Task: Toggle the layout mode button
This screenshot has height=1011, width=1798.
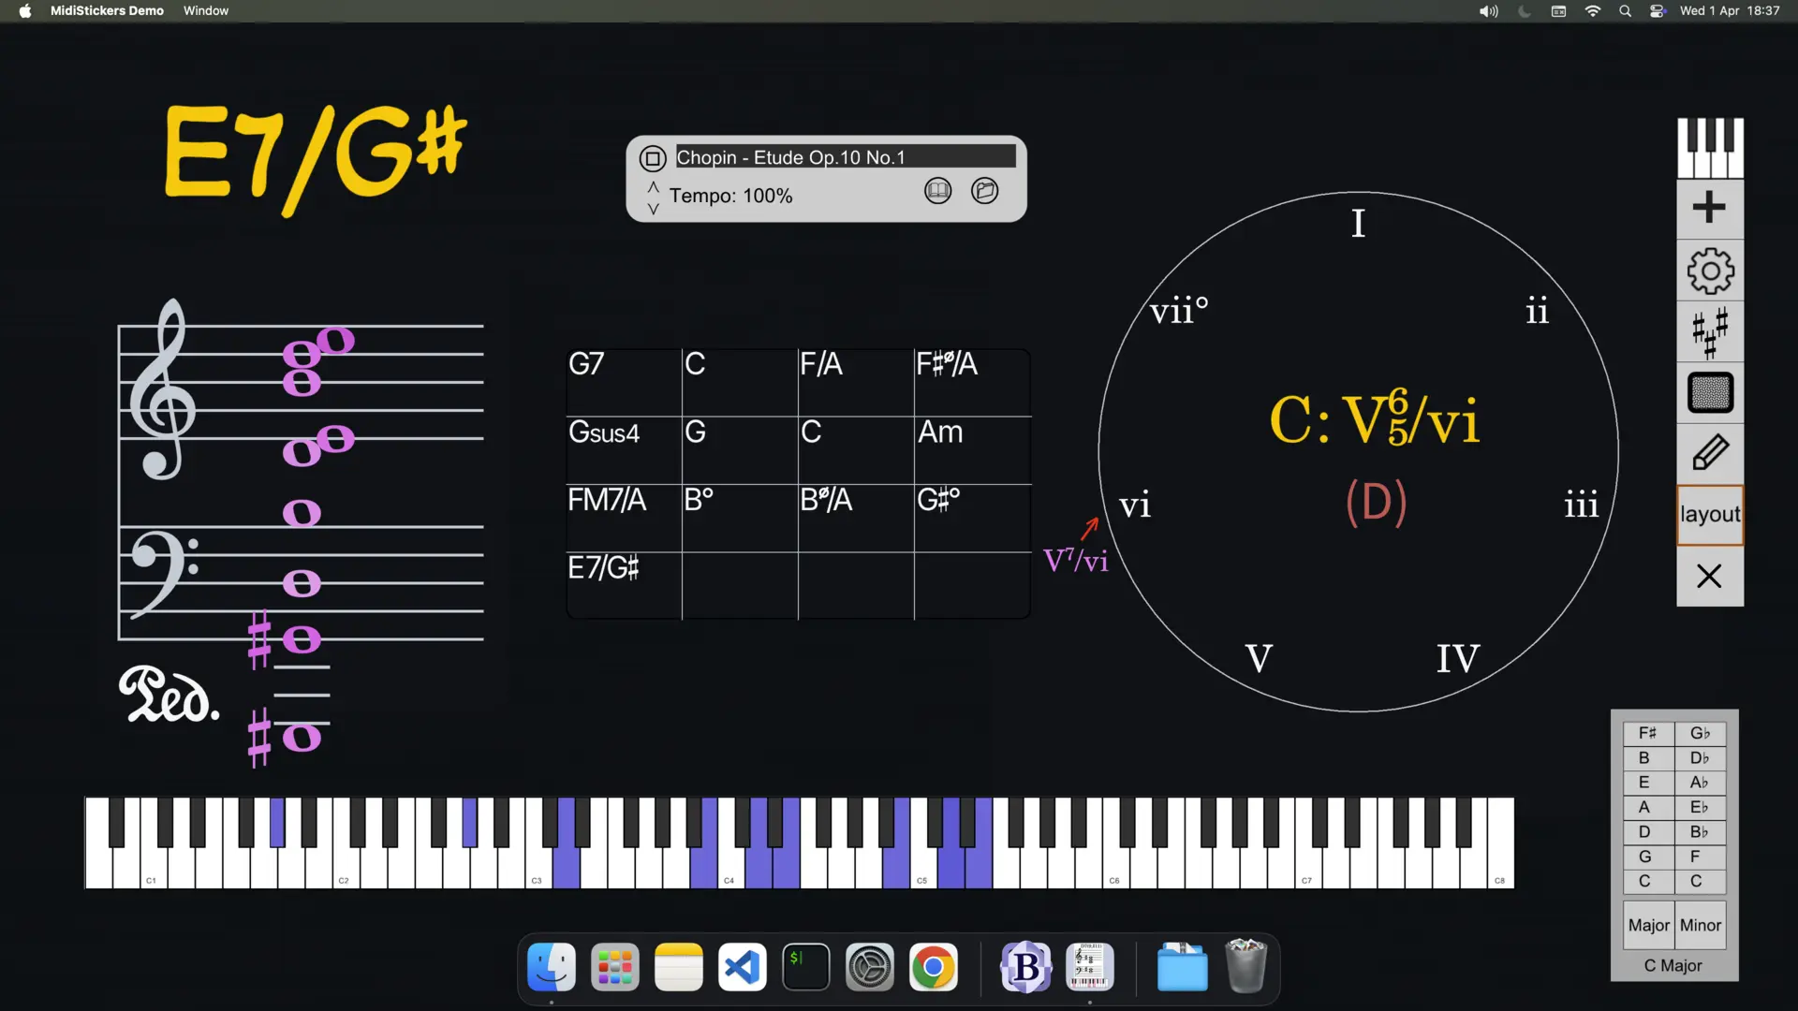Action: (1709, 514)
